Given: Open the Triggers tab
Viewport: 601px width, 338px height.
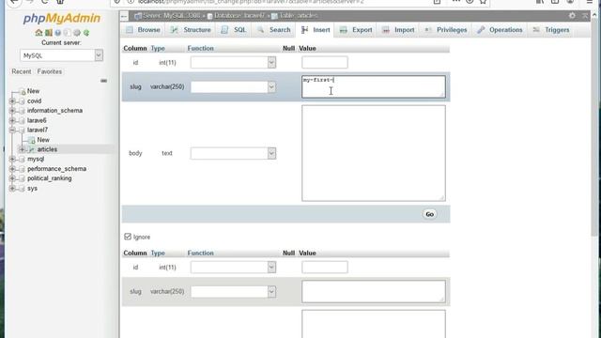Looking at the screenshot, I should [551, 30].
